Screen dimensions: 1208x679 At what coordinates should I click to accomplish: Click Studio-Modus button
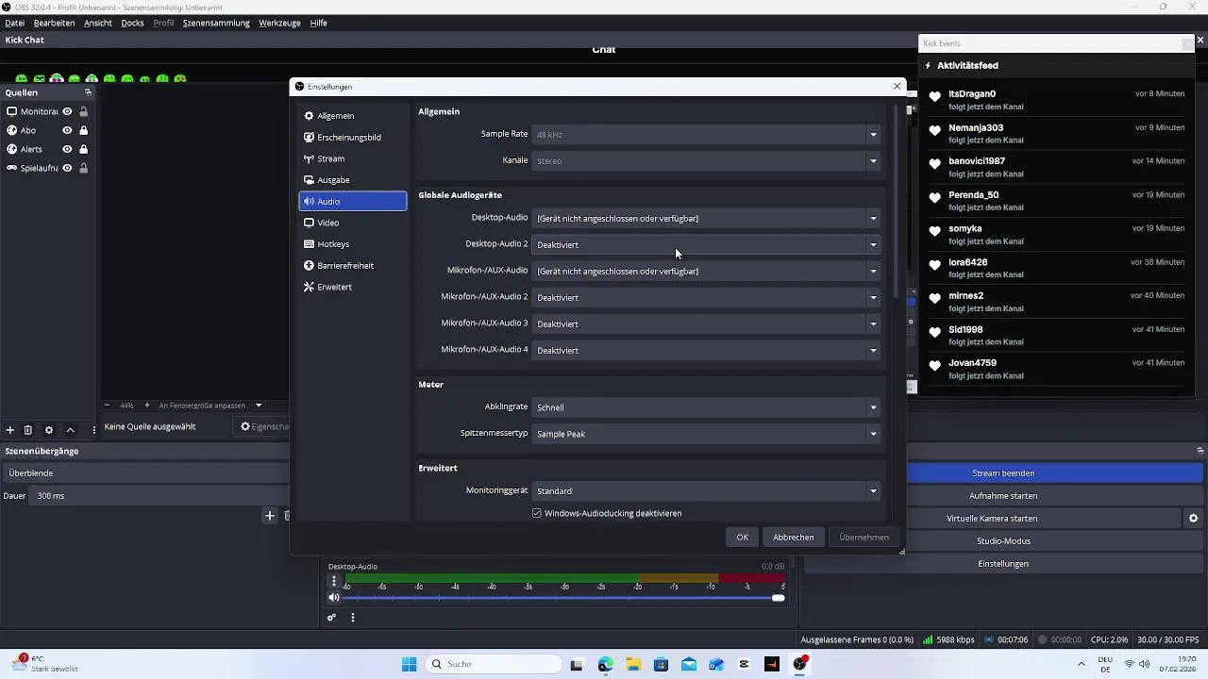point(1003,541)
